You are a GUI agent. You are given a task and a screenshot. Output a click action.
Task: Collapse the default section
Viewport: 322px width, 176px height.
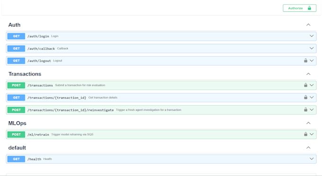pos(308,148)
